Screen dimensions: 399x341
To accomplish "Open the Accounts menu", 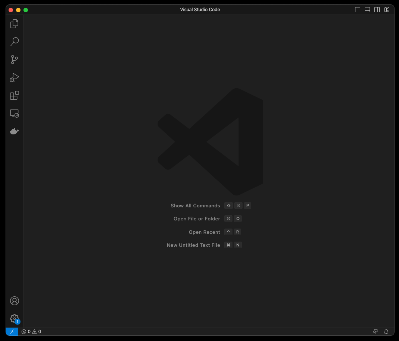I will pos(15,301).
